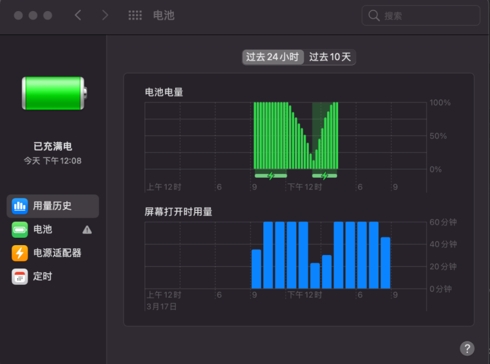Click the 50% axis label

[438, 136]
